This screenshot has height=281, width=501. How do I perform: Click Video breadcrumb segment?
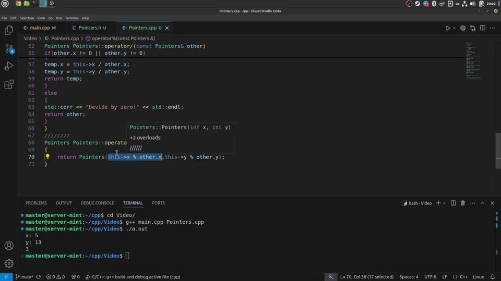click(x=30, y=38)
